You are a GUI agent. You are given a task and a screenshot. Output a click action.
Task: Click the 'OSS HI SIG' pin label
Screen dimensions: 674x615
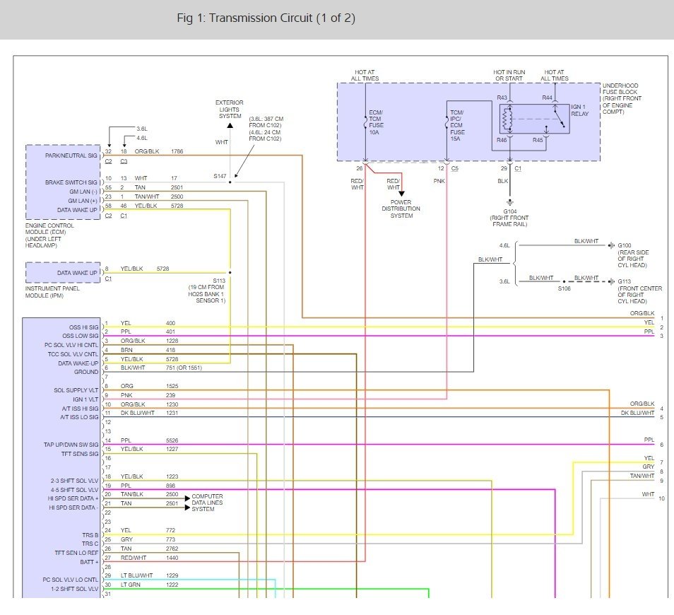pyautogui.click(x=84, y=327)
